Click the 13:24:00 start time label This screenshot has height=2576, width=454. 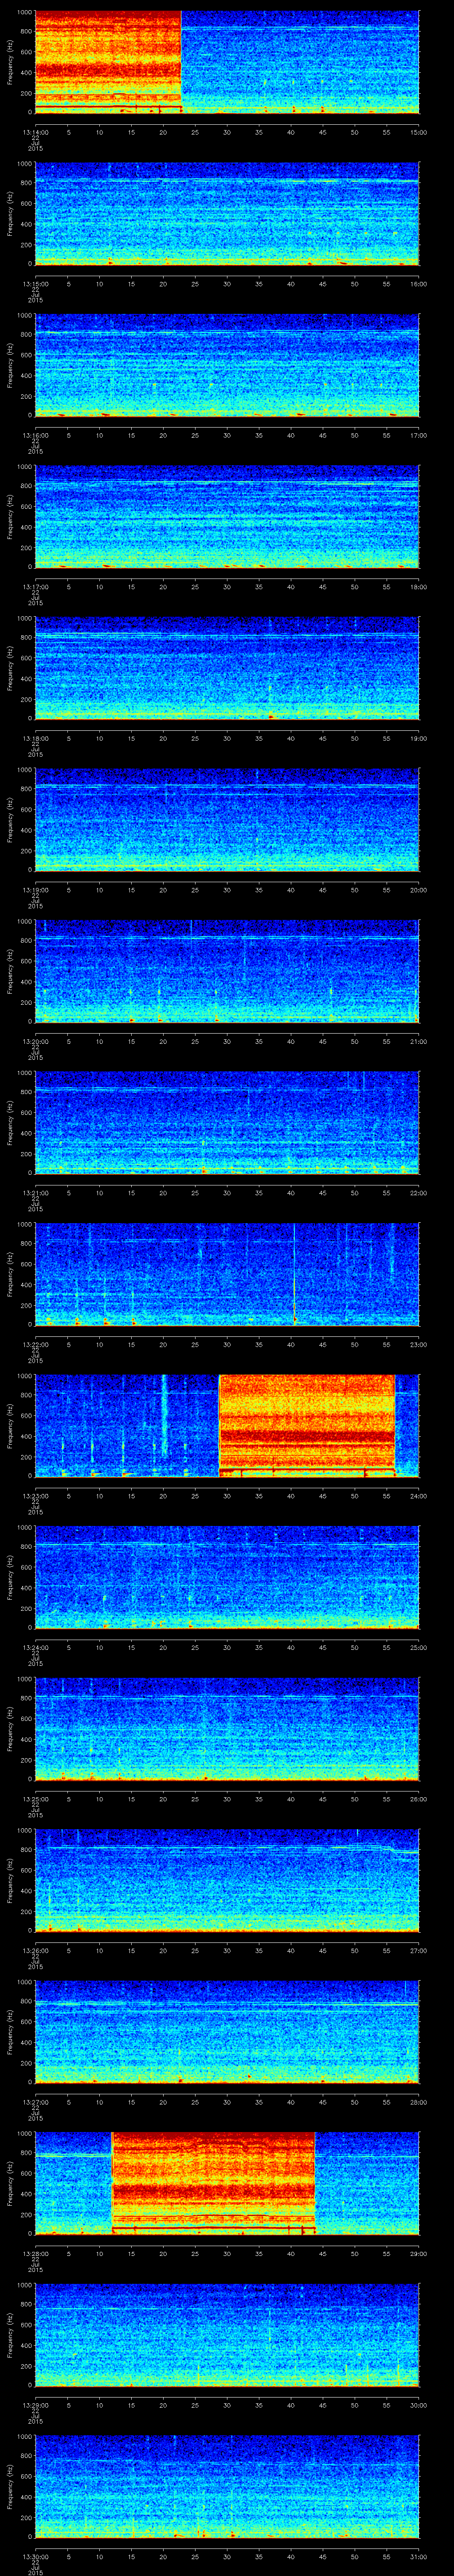[x=35, y=1647]
